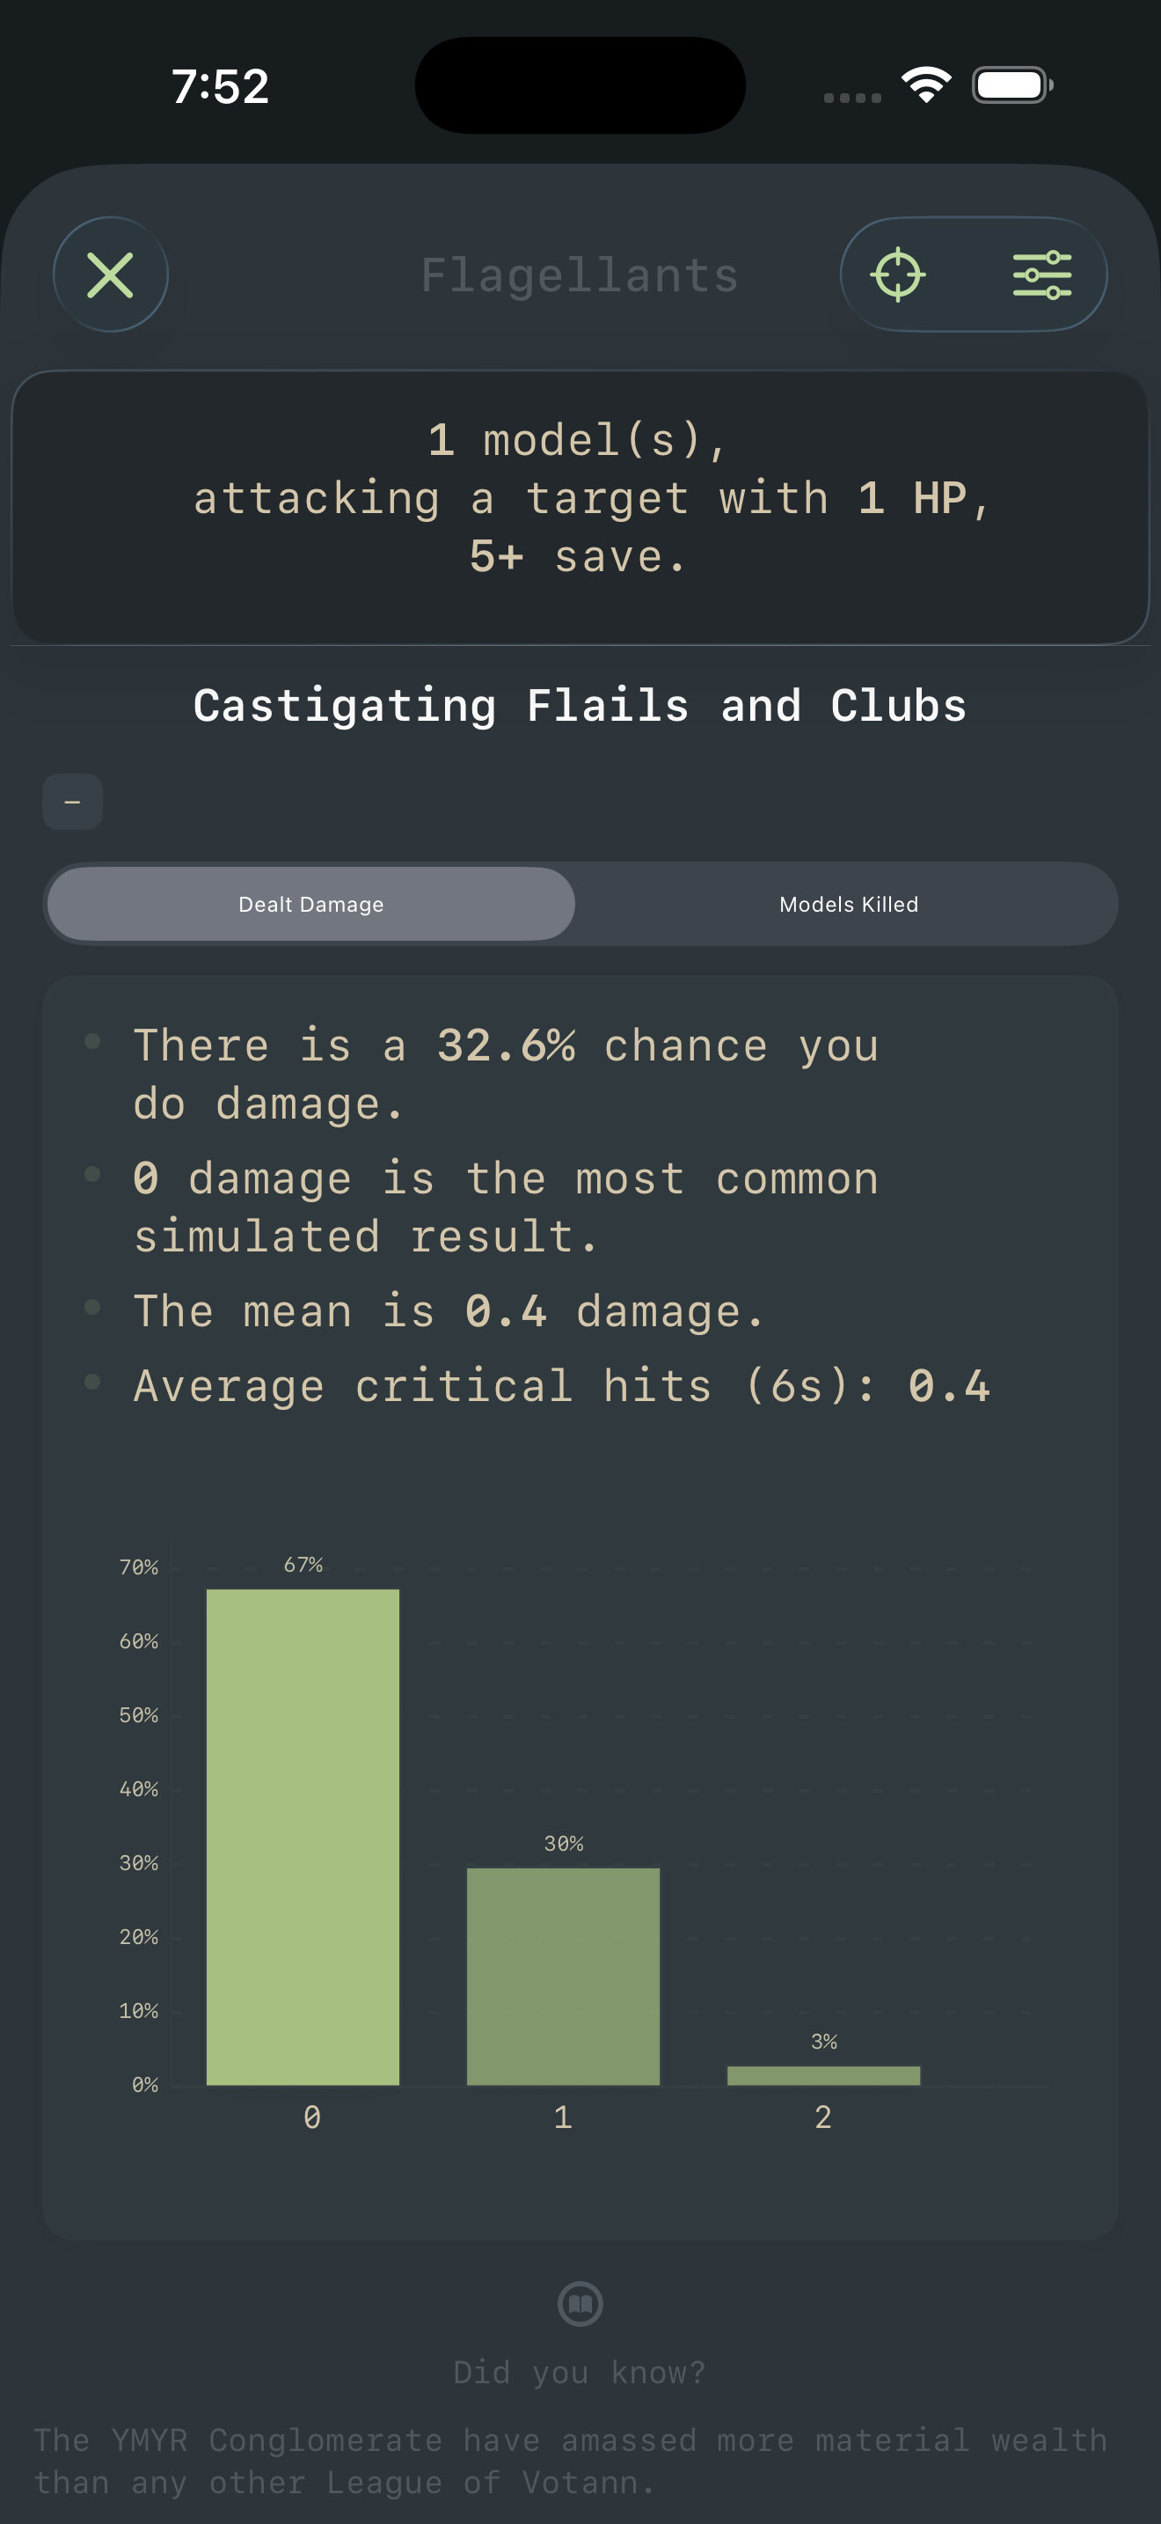Close the Flagellants calculator view
The image size is (1161, 2524).
point(110,275)
